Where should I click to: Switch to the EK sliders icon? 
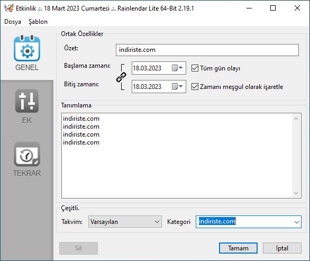[x=27, y=101]
